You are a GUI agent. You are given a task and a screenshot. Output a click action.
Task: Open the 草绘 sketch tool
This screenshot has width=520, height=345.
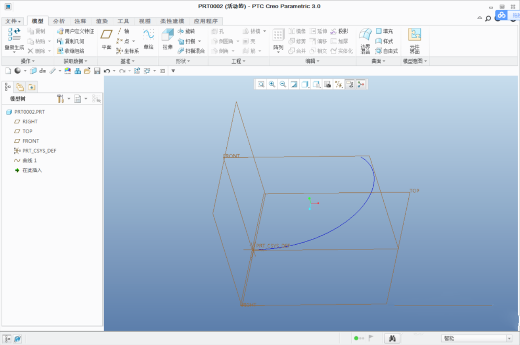[149, 40]
